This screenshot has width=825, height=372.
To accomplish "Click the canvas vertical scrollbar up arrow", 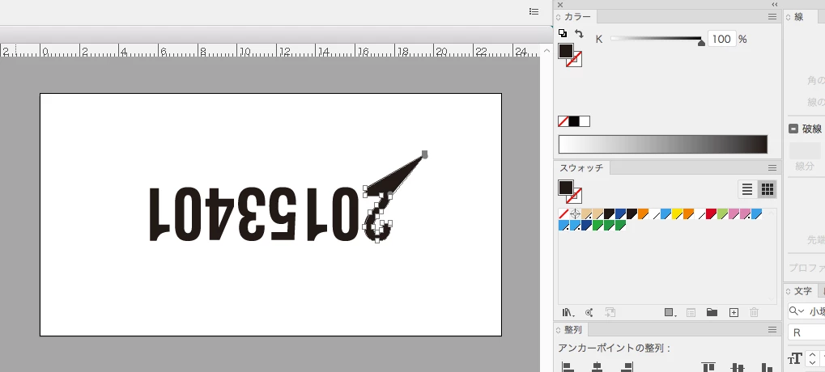I will coord(546,51).
